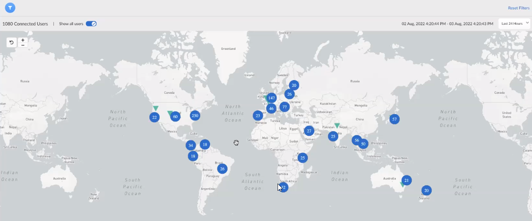Select the 60 user cluster marker
Screen dimensions: 532x221
(175, 116)
